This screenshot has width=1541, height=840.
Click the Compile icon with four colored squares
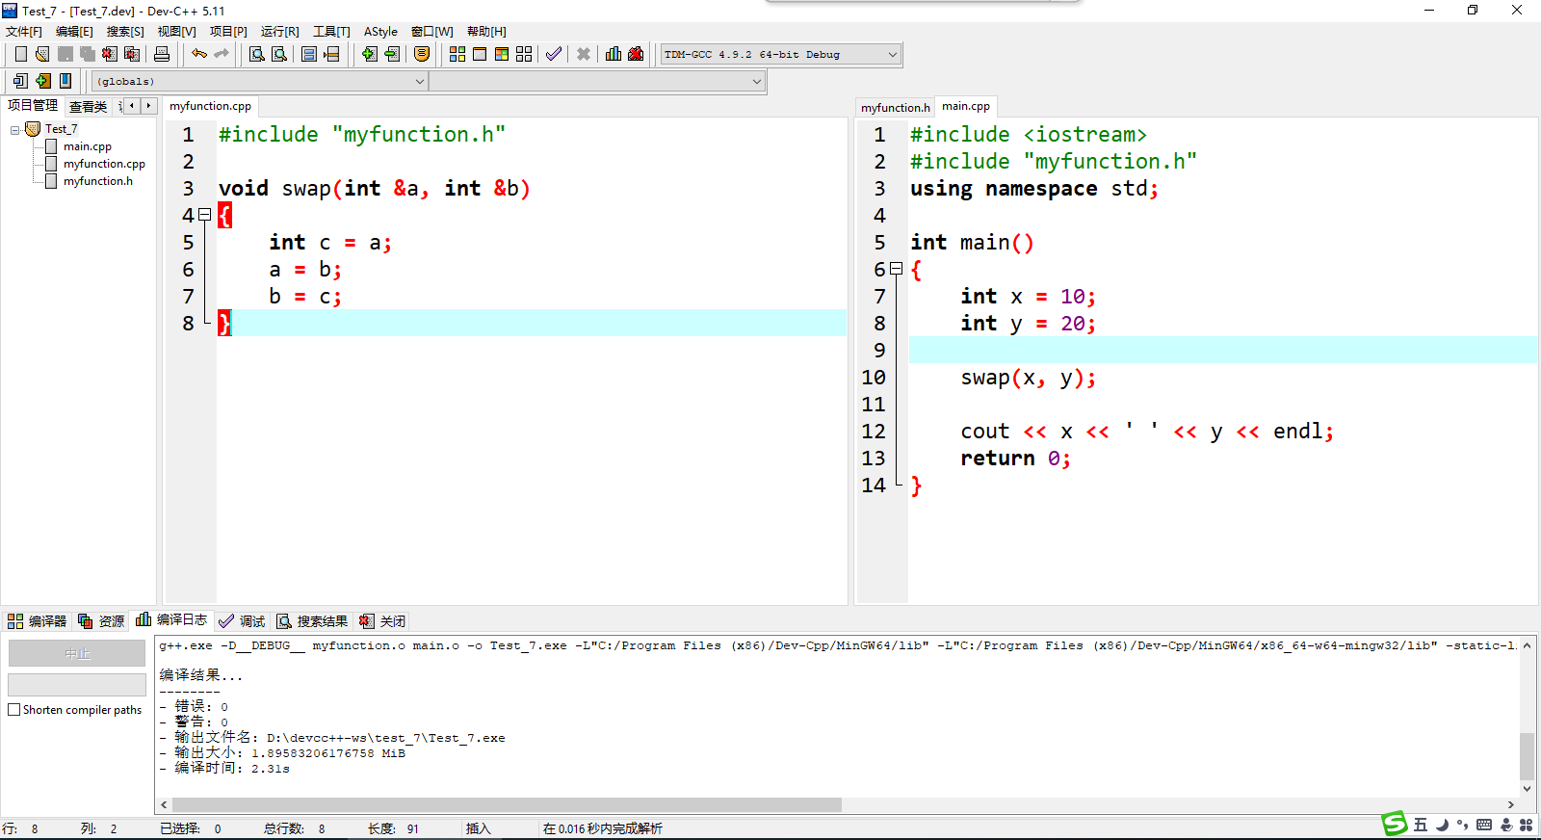[457, 54]
